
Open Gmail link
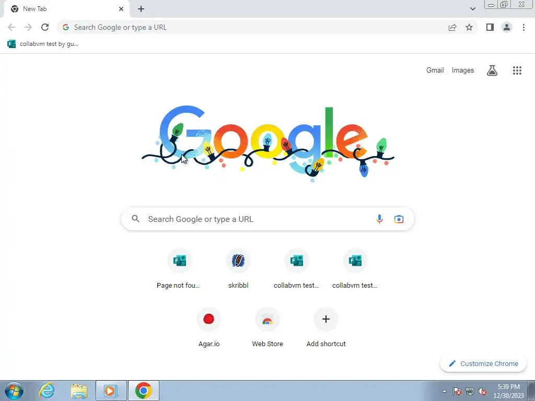[x=435, y=70]
